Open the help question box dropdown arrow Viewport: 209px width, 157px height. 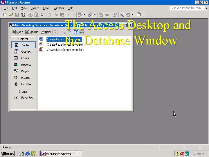206,8
